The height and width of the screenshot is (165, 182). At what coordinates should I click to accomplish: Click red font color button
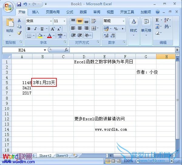point(49,36)
